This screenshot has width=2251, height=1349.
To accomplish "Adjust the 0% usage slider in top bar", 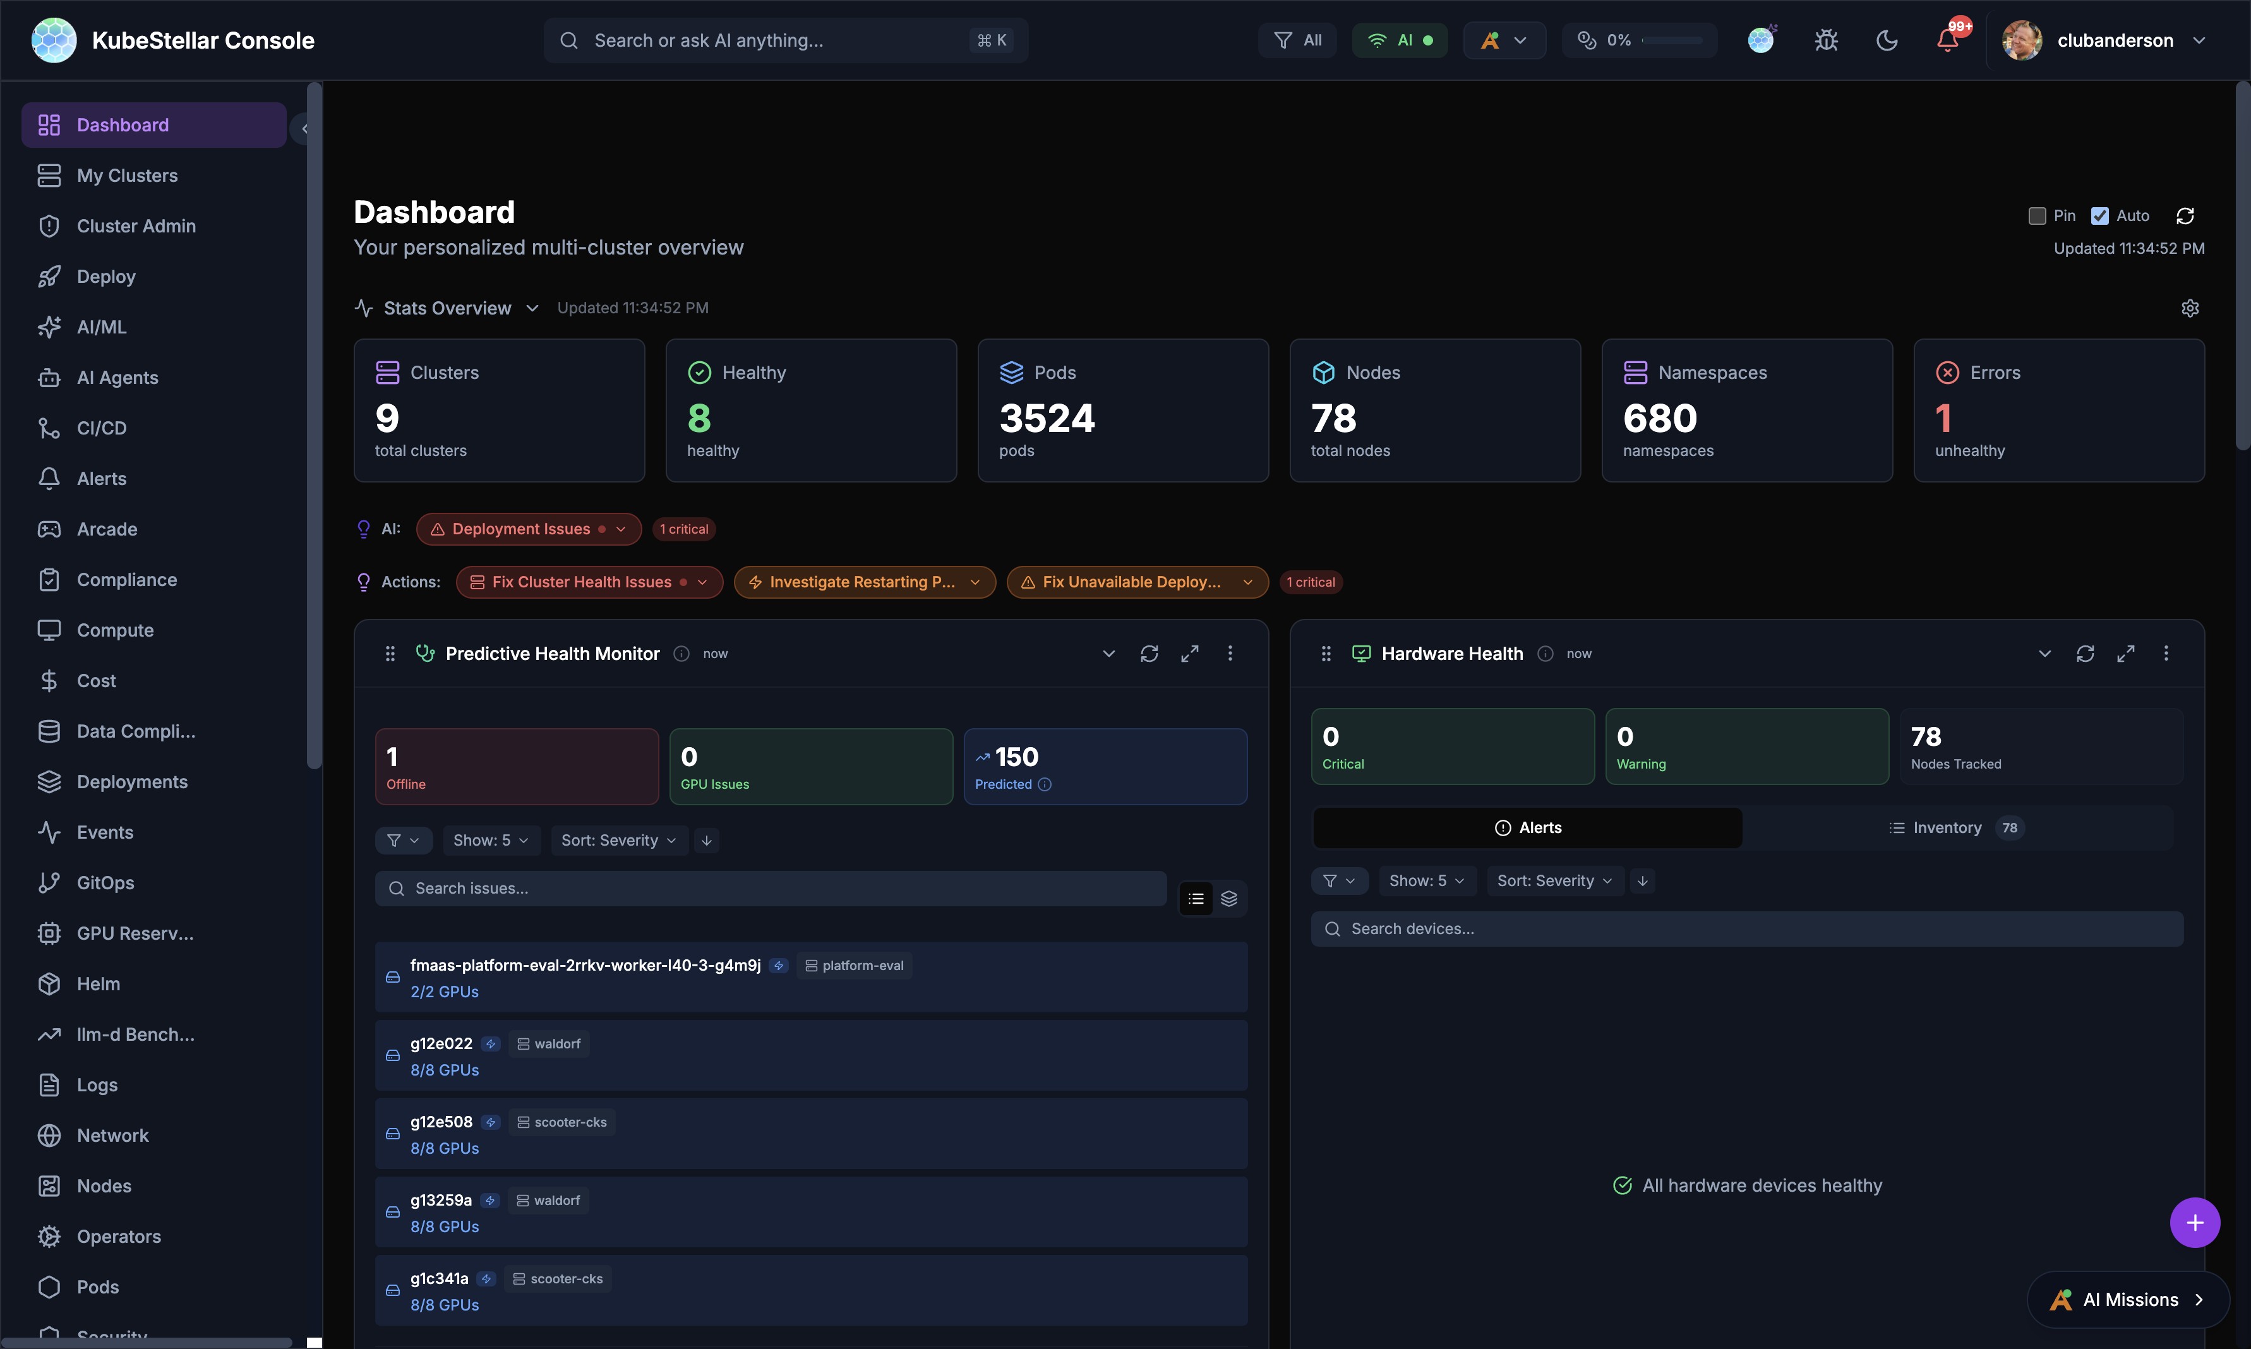I will coord(1673,40).
